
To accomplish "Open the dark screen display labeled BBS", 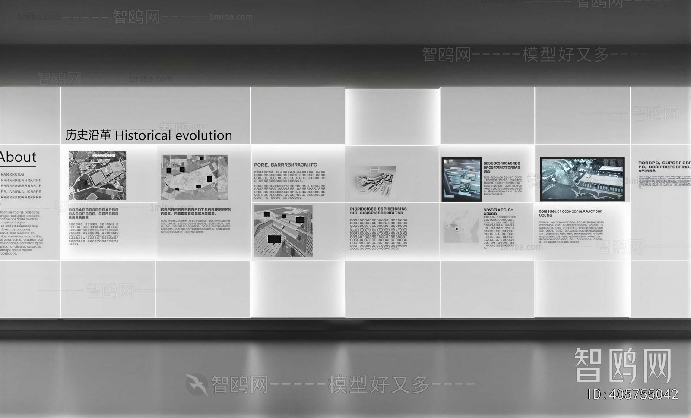I will (461, 179).
